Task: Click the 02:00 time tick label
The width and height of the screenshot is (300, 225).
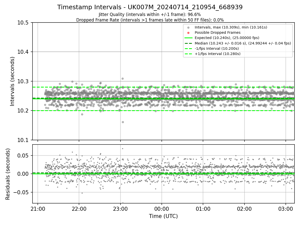Action: point(244,208)
